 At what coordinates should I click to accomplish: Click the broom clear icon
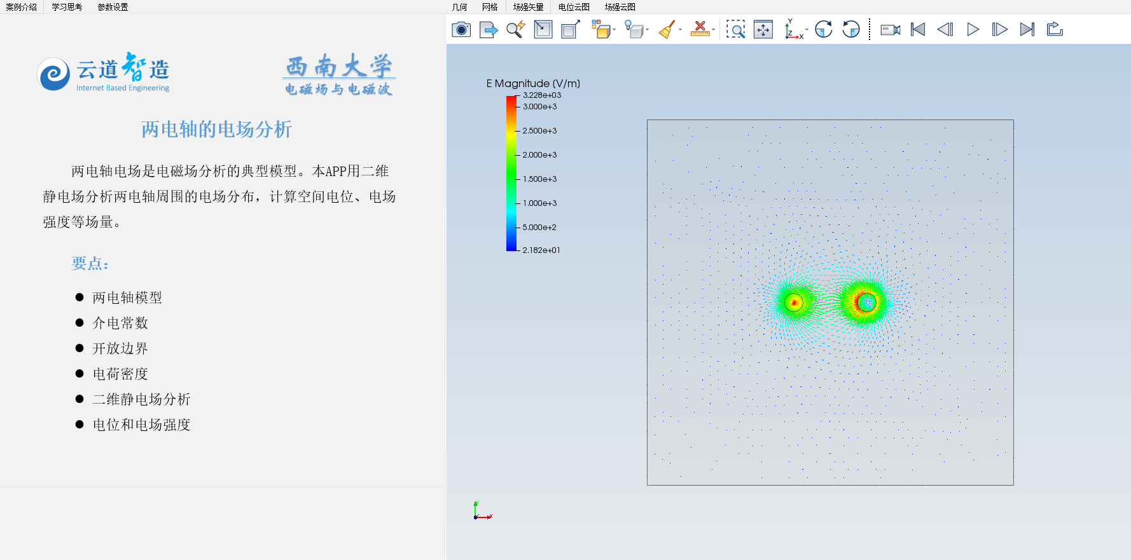(667, 29)
